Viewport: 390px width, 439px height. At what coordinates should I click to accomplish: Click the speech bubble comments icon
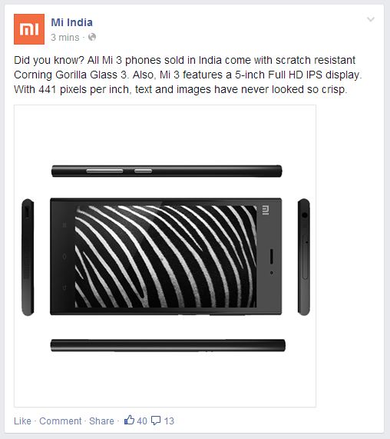pos(156,421)
